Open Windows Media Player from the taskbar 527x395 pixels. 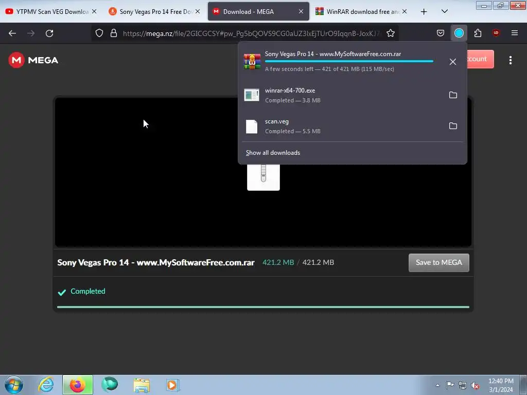click(173, 385)
